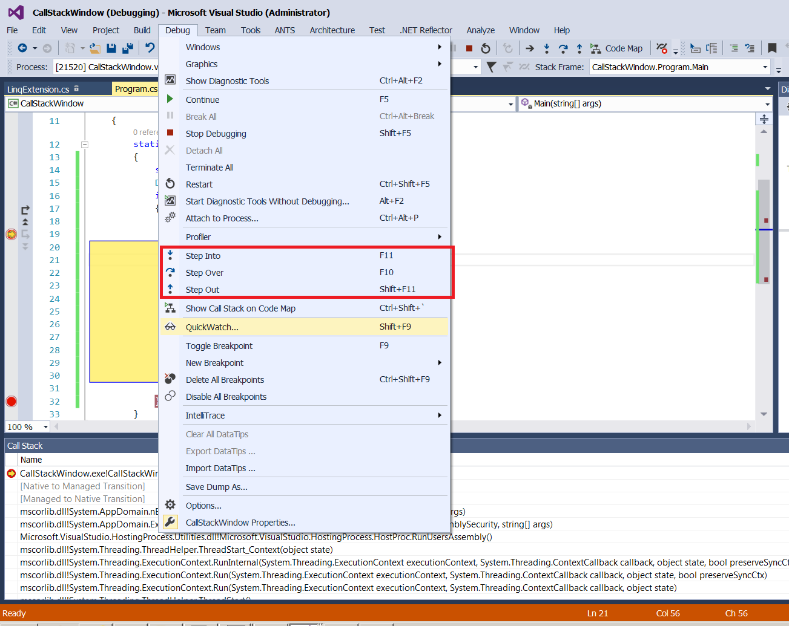Click the editor scroll down arrow
Image resolution: width=789 pixels, height=626 pixels.
[x=764, y=414]
